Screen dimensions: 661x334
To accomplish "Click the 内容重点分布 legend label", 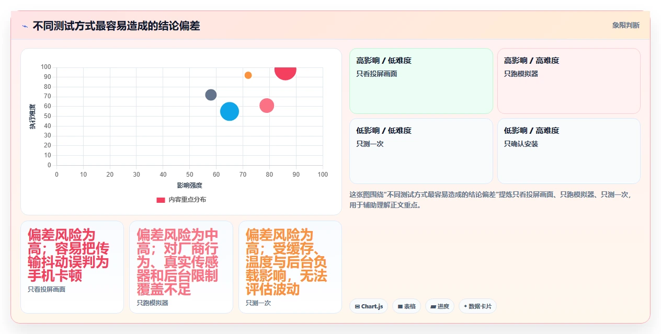I will (187, 200).
